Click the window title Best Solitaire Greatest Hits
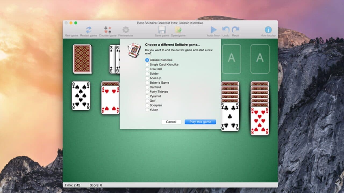The height and width of the screenshot is (193, 344). [170, 23]
